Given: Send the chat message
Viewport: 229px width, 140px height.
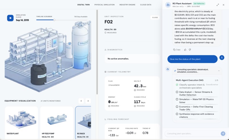Looking at the screenshot, I should click(x=223, y=133).
